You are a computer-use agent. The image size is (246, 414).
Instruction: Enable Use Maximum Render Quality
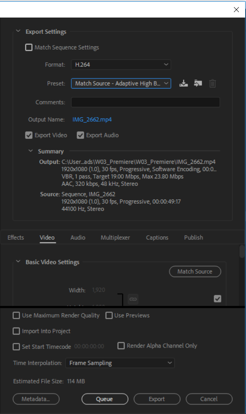pos(16,315)
